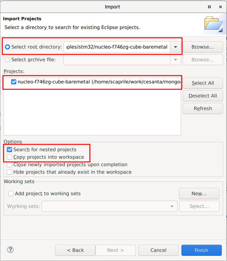Enable Copy projects into workspace
This screenshot has height=261, width=227.
pyautogui.click(x=9, y=157)
